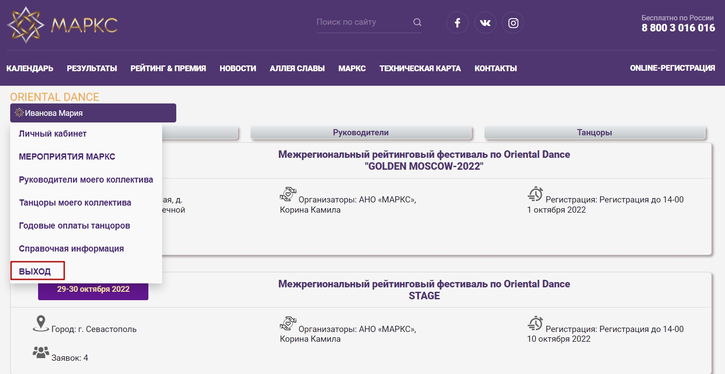Open the Facebook social icon
Viewport: 725px width, 374px height.
click(457, 23)
